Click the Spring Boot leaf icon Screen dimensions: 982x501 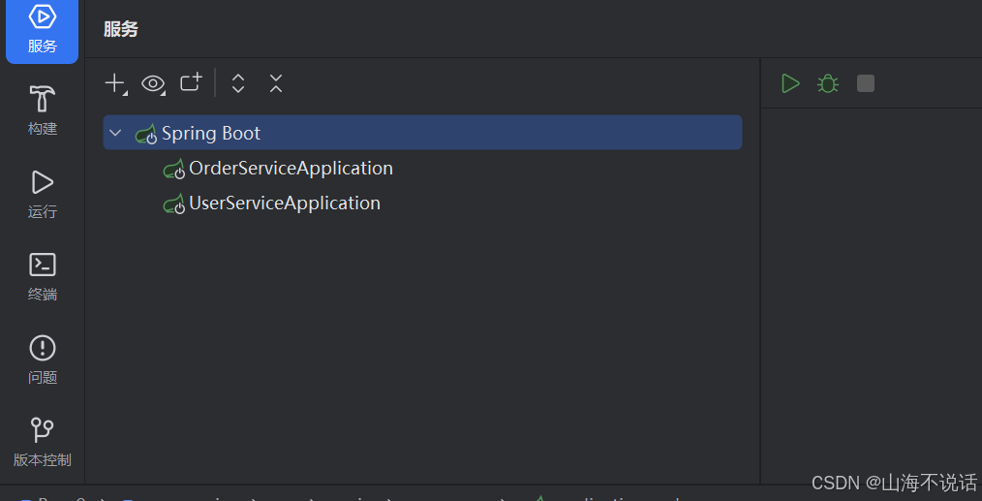(x=146, y=134)
